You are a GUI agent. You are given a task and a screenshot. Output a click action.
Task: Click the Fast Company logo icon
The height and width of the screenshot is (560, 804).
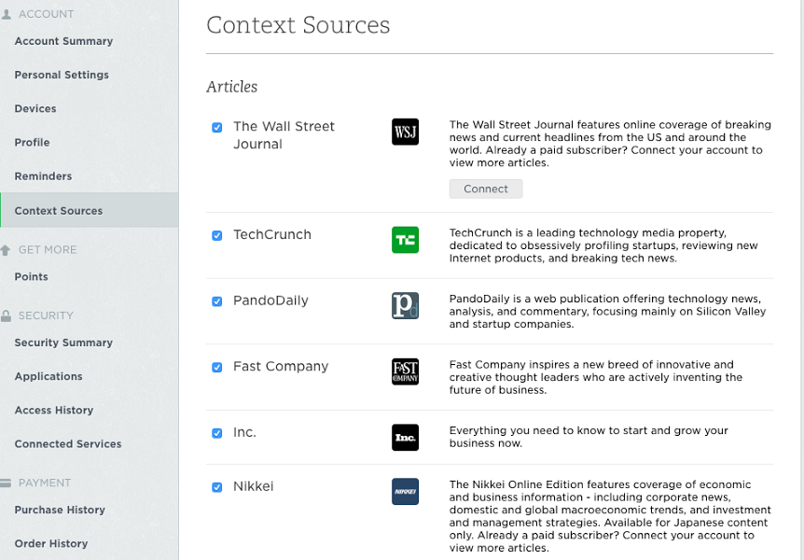pyautogui.click(x=405, y=371)
